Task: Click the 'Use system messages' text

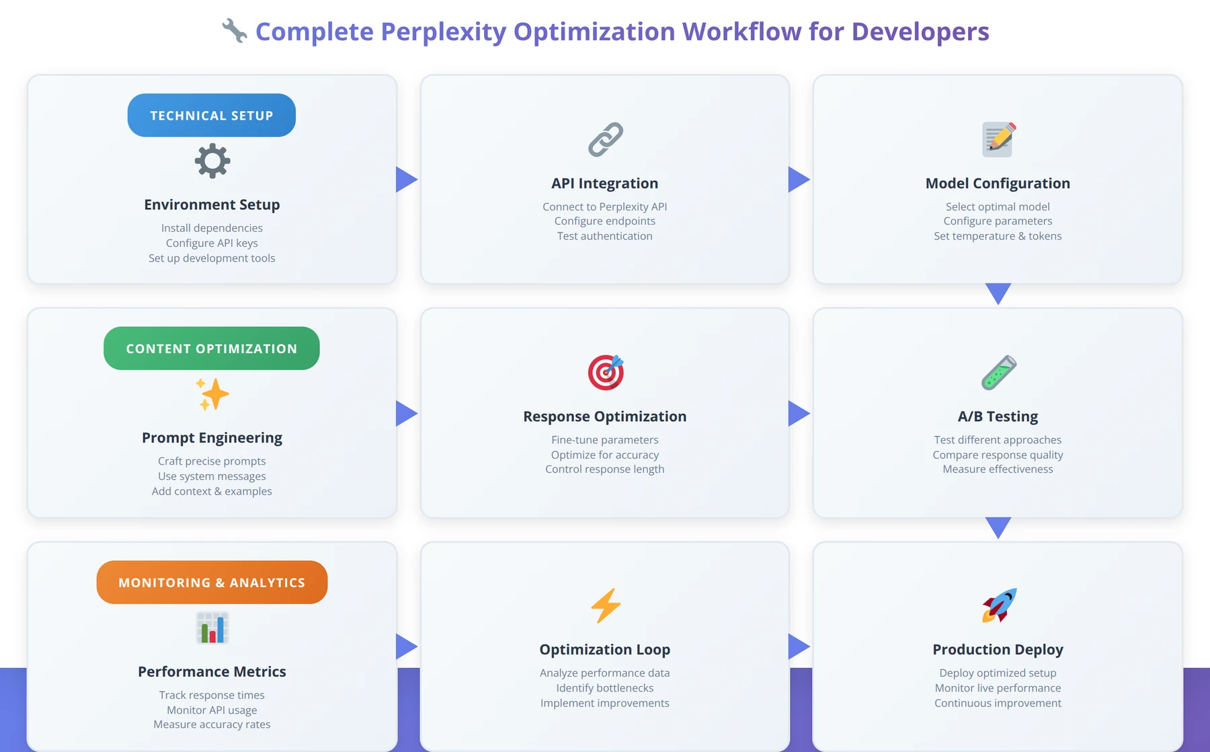Action: (212, 476)
